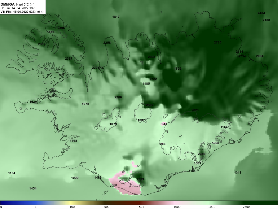Select the 2108 height value
Screen dimensions: 278x209
[x=266, y=20]
